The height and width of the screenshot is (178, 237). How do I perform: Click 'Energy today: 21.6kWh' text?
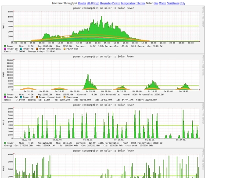(x=42, y=51)
